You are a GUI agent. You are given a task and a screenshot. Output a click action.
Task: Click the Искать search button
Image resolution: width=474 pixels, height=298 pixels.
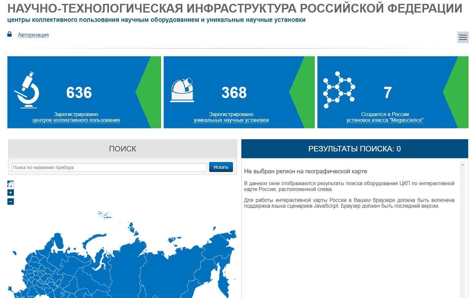pos(221,167)
